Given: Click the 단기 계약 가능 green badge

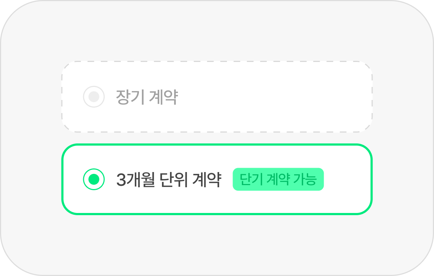Looking at the screenshot, I should pos(278,179).
